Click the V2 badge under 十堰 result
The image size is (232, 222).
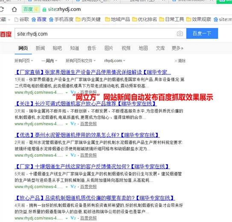pos(73,187)
